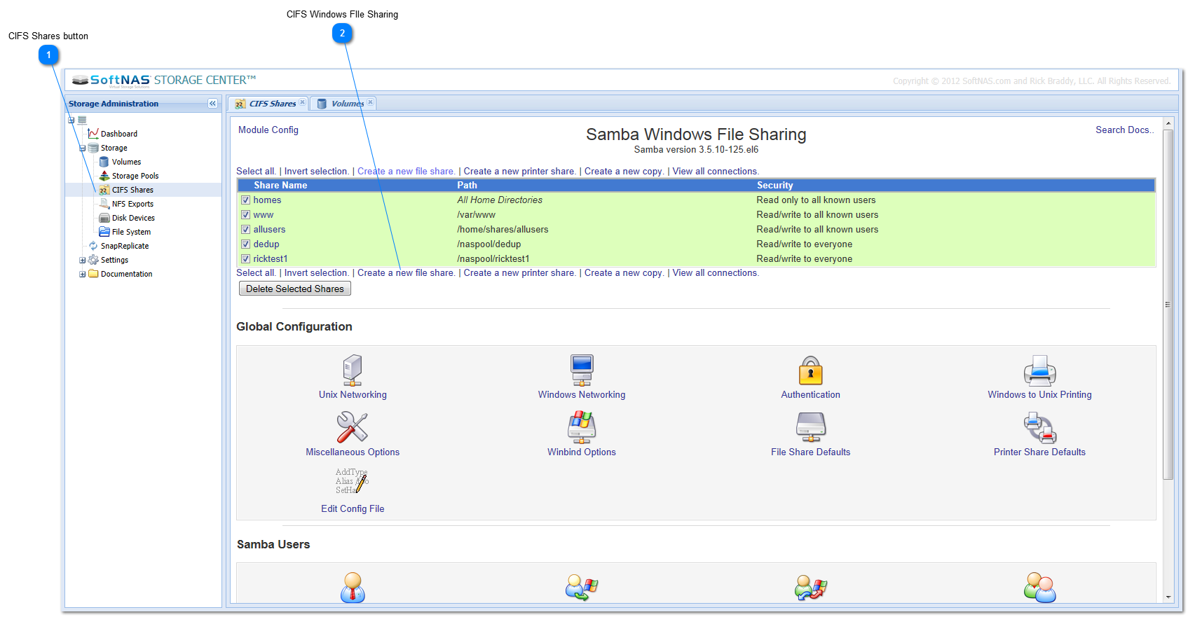Viewport: 1188px width, 617px height.
Task: Click the path text '/home/shares/allusers'
Action: (503, 230)
